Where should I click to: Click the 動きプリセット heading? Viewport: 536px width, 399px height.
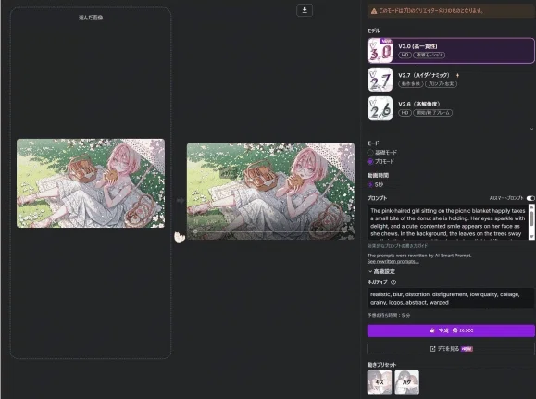pos(381,365)
